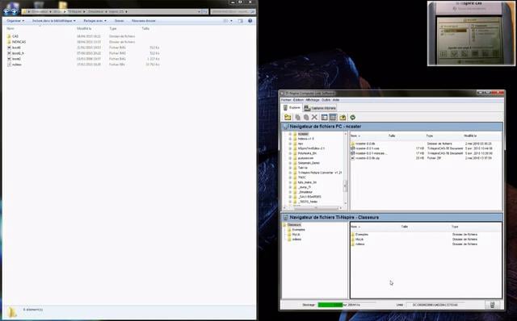
Task: Select the single-pane layout icon in TI-Nspire toolbar
Action: [325, 117]
